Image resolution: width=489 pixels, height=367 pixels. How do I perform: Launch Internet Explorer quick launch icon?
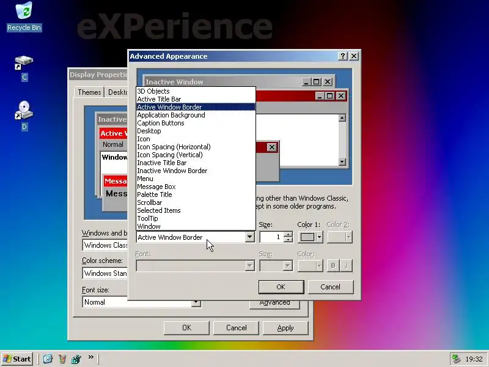48,359
